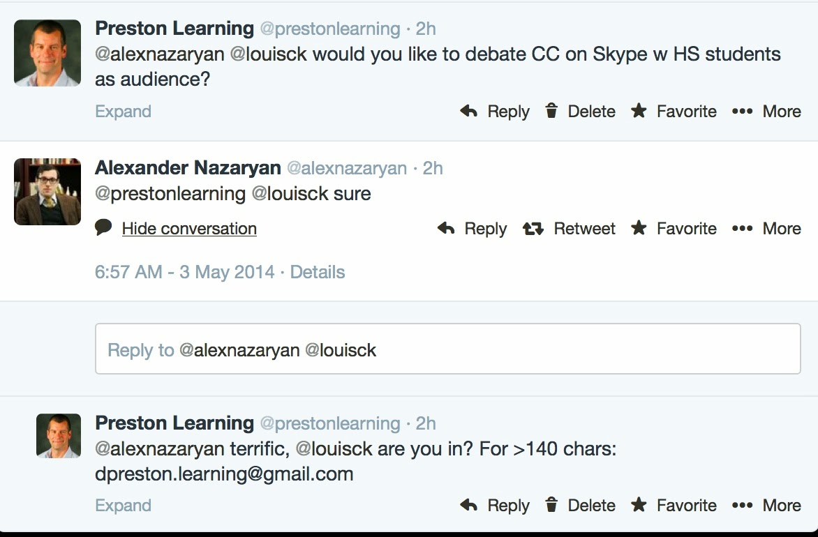Open top Preston Learning avatar
This screenshot has width=818, height=537.
pyautogui.click(x=47, y=53)
